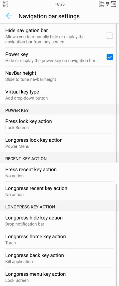Open Longpress lock key action chooser
The image size is (119, 286).
59,143
